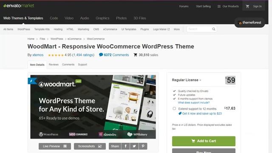The image size is (272, 153).
Task: Click the Share button
Action: (115, 146)
